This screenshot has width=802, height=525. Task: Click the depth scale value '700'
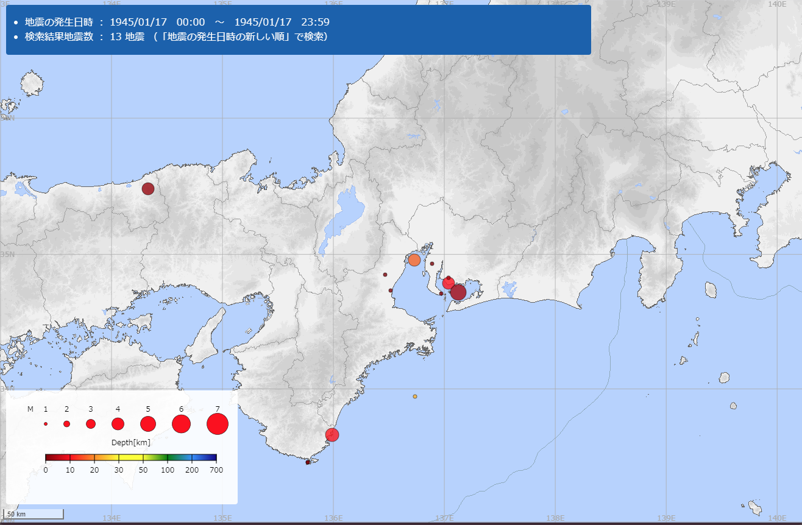216,470
